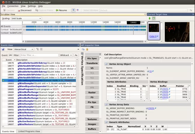The height and width of the screenshot is (134, 195).
Task: Open element array buffer link 11
Action: coord(151,72)
